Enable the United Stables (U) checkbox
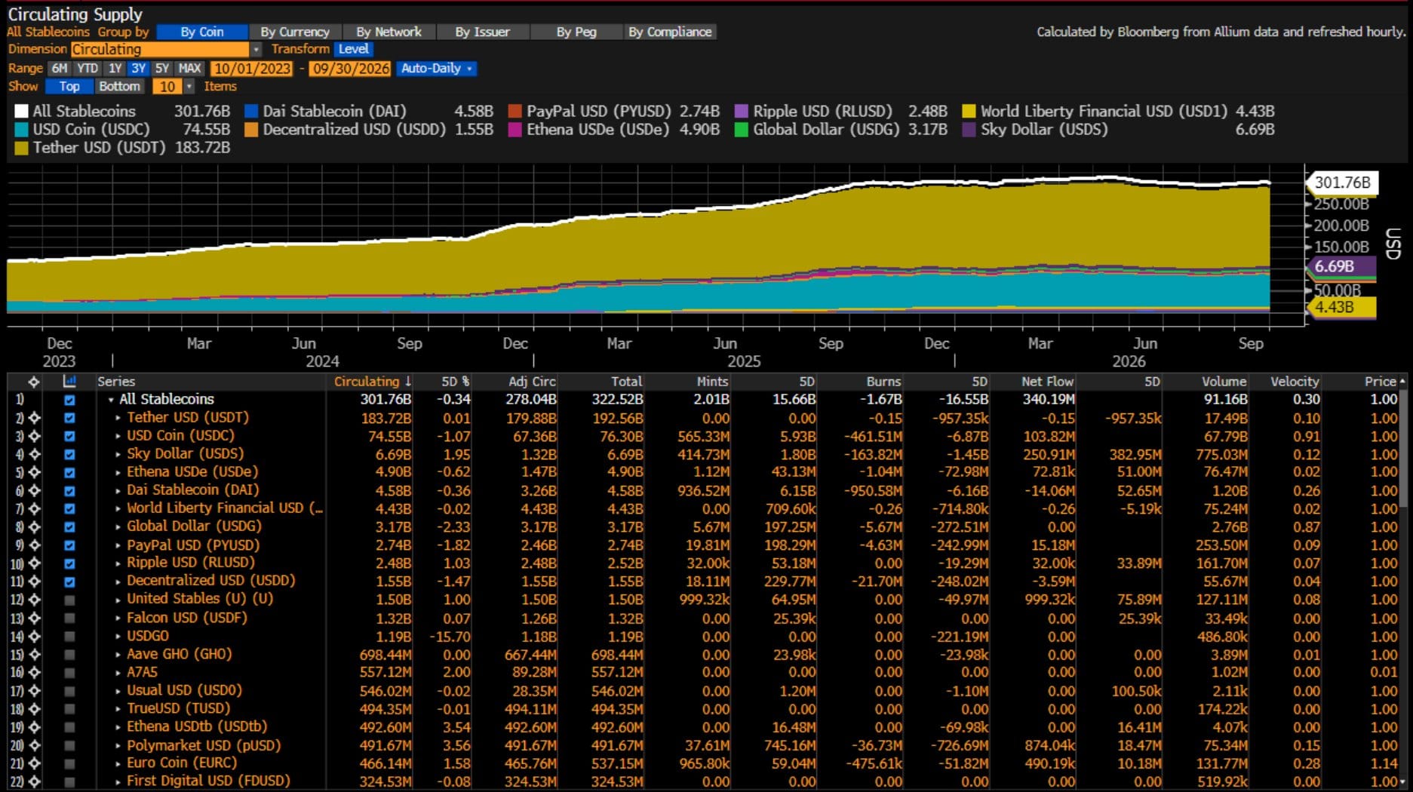 click(69, 600)
